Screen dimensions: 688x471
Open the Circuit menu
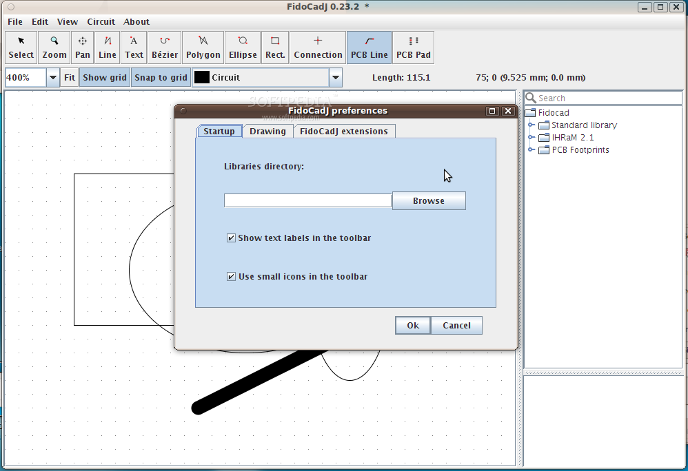[x=101, y=21]
